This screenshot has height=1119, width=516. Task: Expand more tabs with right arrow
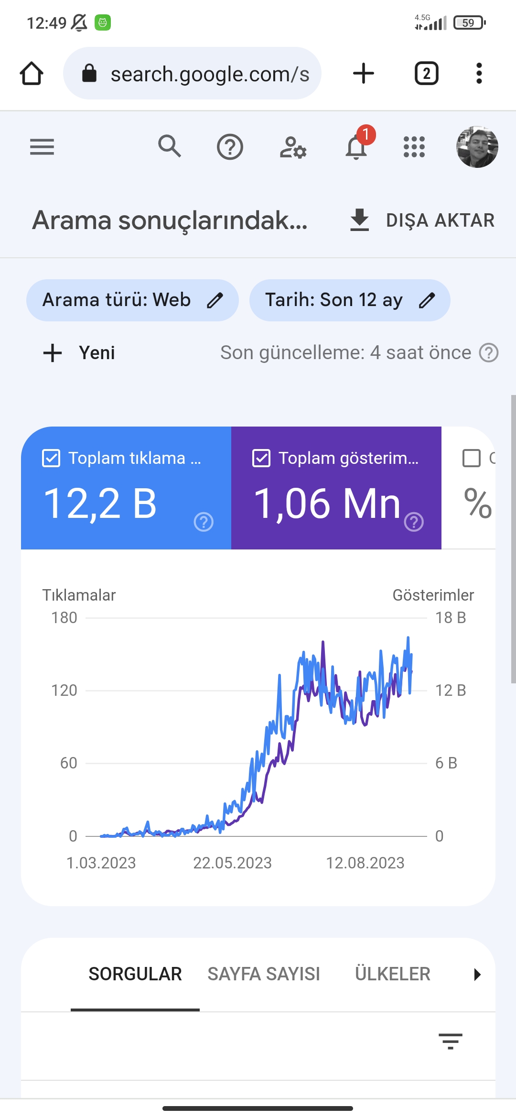point(477,975)
